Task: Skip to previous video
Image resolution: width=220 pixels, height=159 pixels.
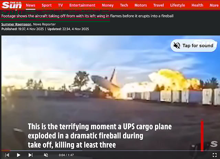Action: click(x=7, y=155)
